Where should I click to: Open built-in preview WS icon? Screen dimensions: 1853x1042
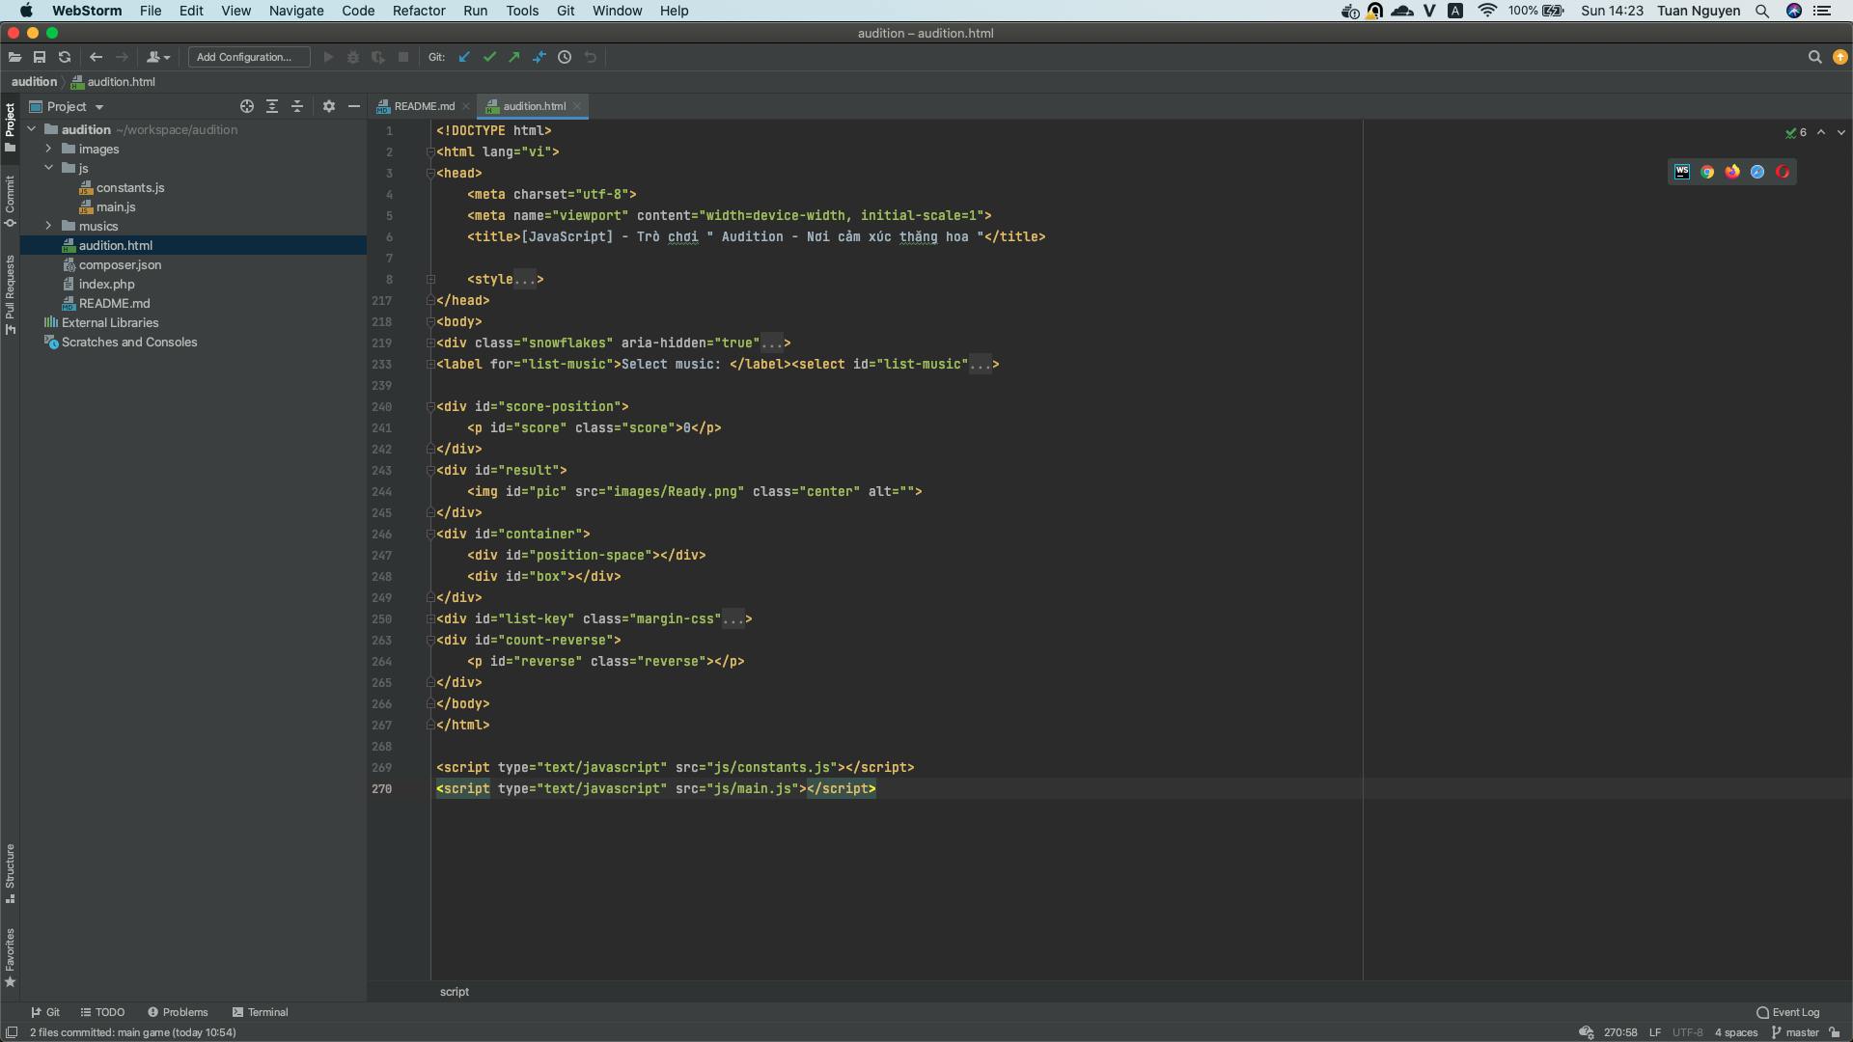1682,172
